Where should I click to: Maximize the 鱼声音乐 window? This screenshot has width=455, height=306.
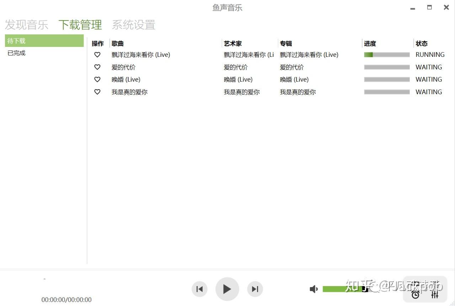pyautogui.click(x=429, y=7)
